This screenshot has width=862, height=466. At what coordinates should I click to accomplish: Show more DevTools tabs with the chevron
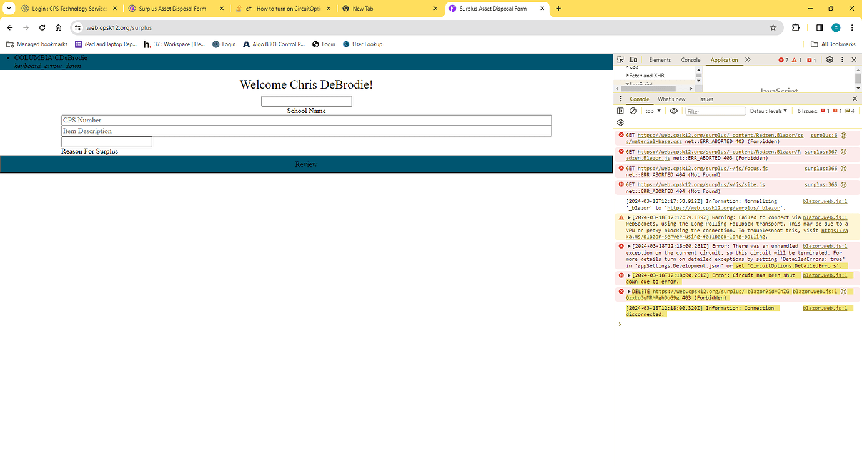click(x=748, y=60)
